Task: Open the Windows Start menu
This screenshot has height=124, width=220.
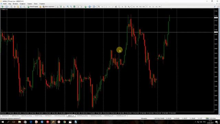Action: point(2,122)
